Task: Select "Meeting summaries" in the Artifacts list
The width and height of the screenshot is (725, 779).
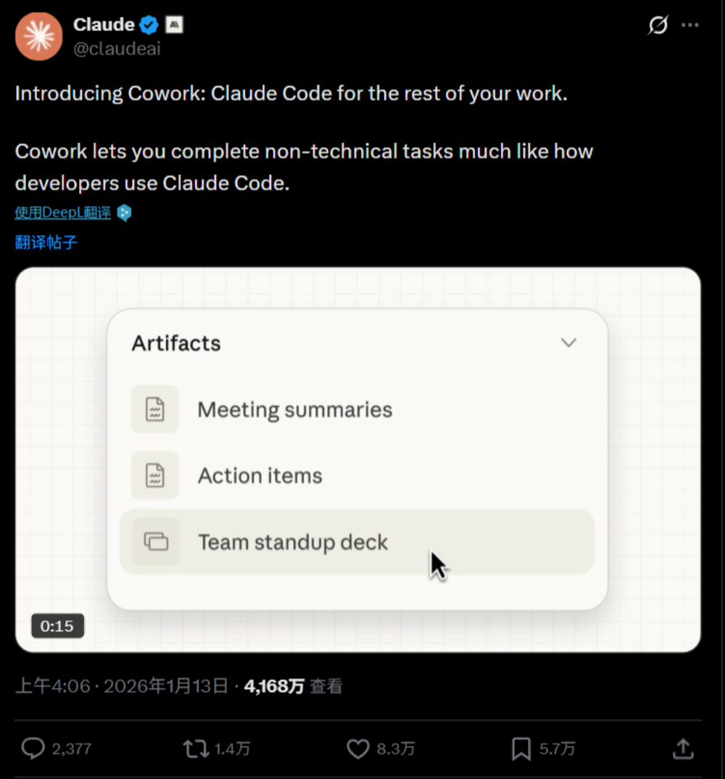Action: tap(294, 409)
